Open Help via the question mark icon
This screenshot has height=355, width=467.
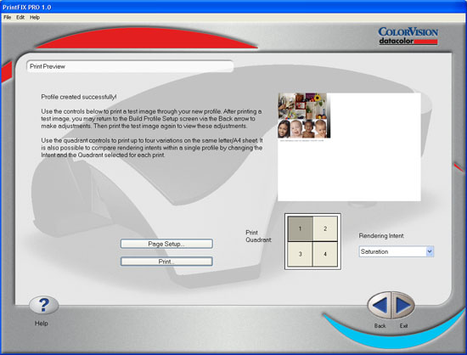tap(44, 305)
